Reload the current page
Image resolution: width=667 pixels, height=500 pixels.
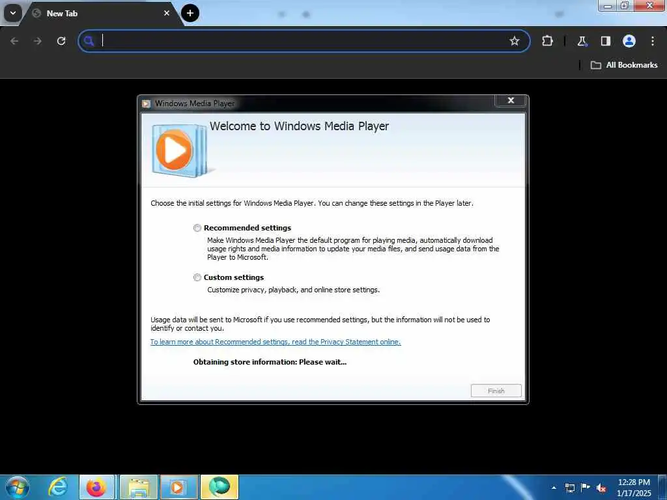pos(61,41)
